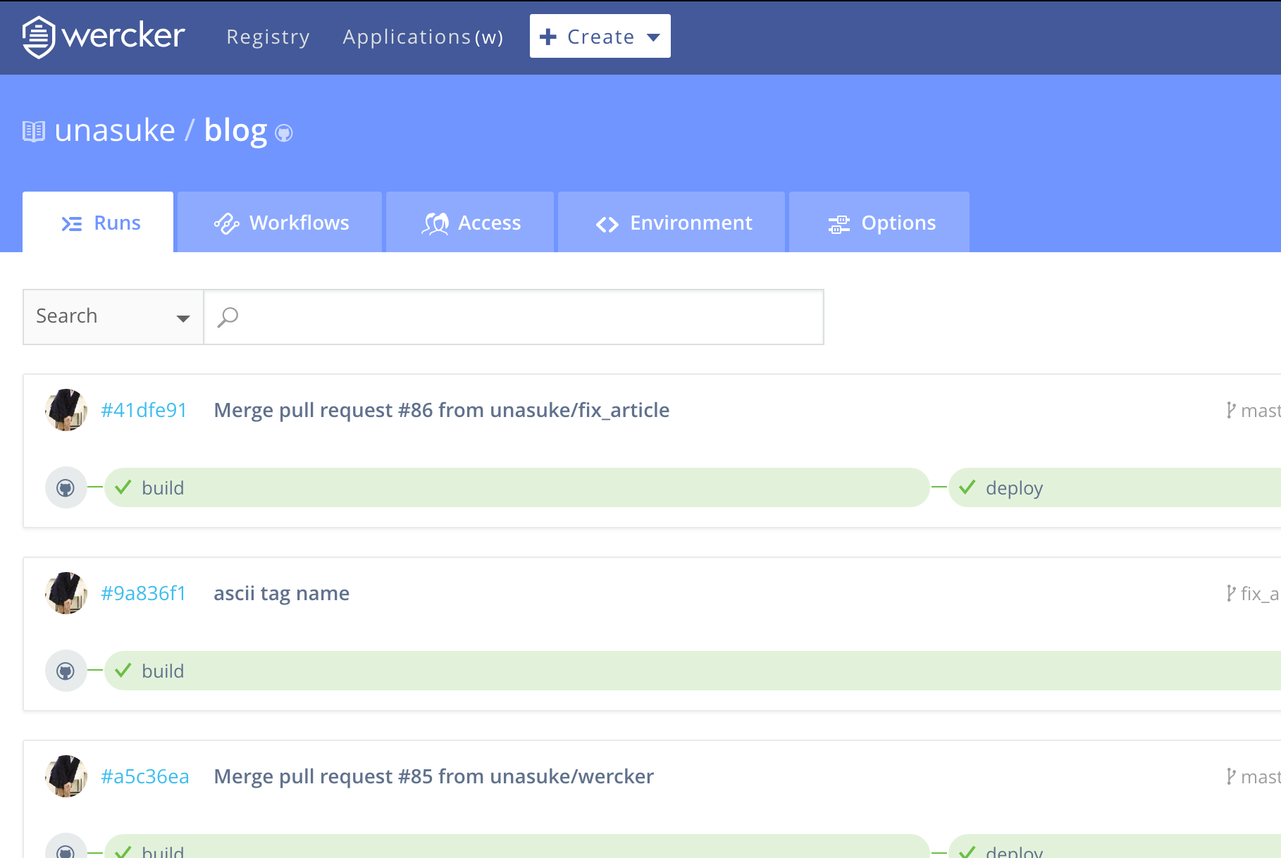Click the book icon beside unasuke
Viewport: 1281px width, 858px height.
tap(34, 132)
